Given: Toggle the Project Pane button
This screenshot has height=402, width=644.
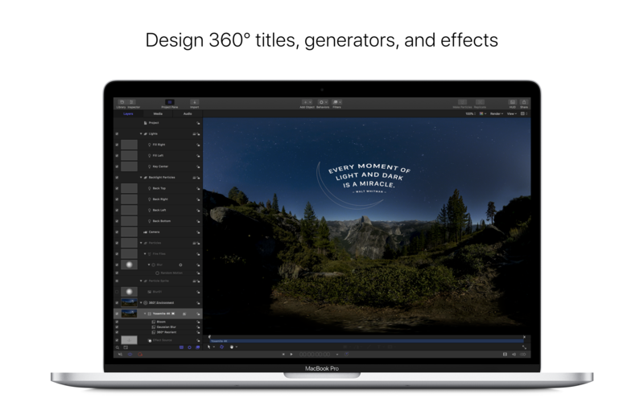Looking at the screenshot, I should 169,103.
